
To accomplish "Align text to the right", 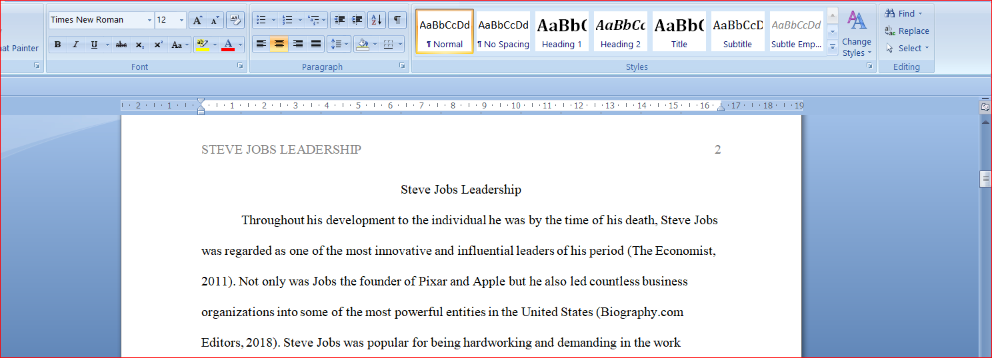I will [298, 45].
